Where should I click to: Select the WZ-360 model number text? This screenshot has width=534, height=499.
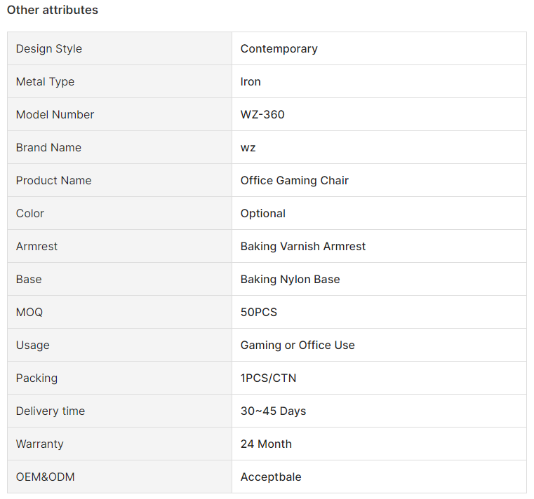point(262,114)
